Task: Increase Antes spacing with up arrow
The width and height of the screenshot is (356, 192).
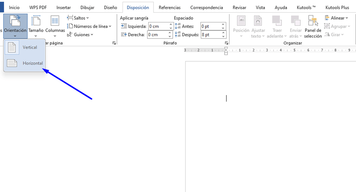Action: [x=223, y=24]
